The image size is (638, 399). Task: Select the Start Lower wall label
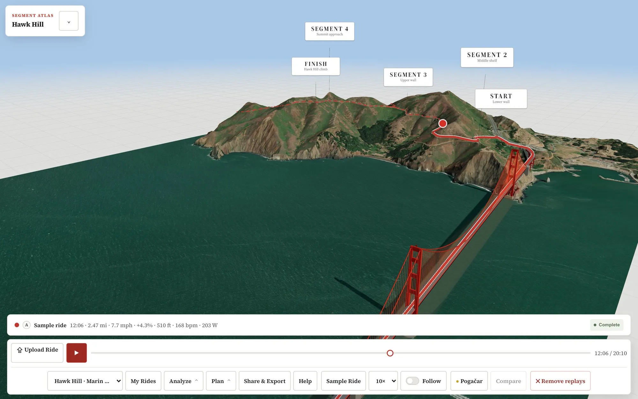coord(501,99)
